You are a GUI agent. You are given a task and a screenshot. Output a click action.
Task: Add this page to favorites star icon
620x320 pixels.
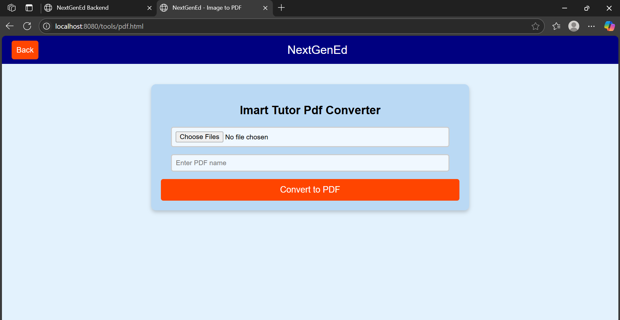535,26
